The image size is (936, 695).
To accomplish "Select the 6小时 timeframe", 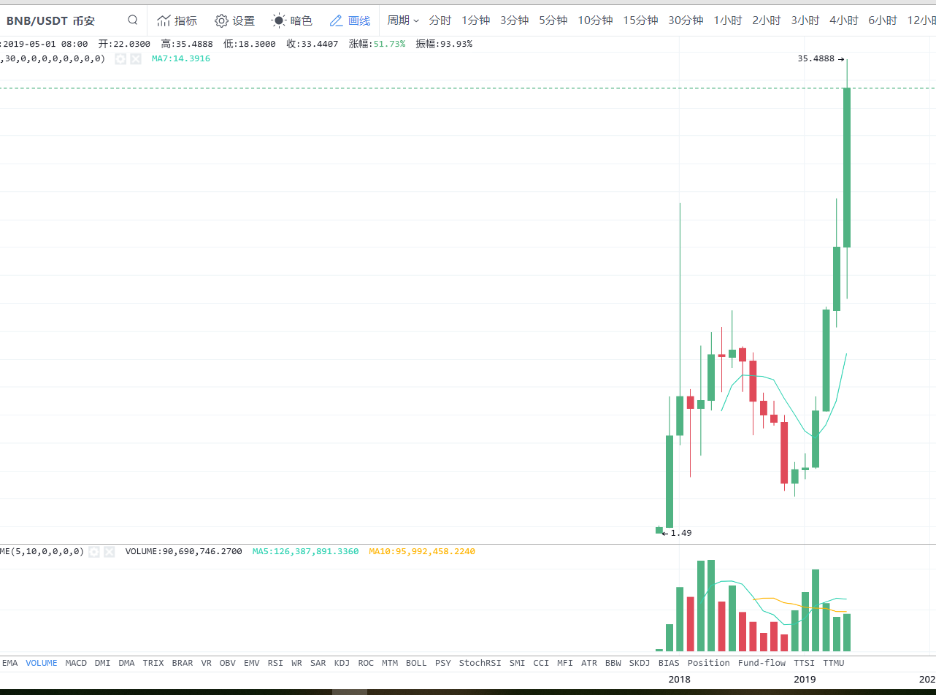I will coord(883,20).
